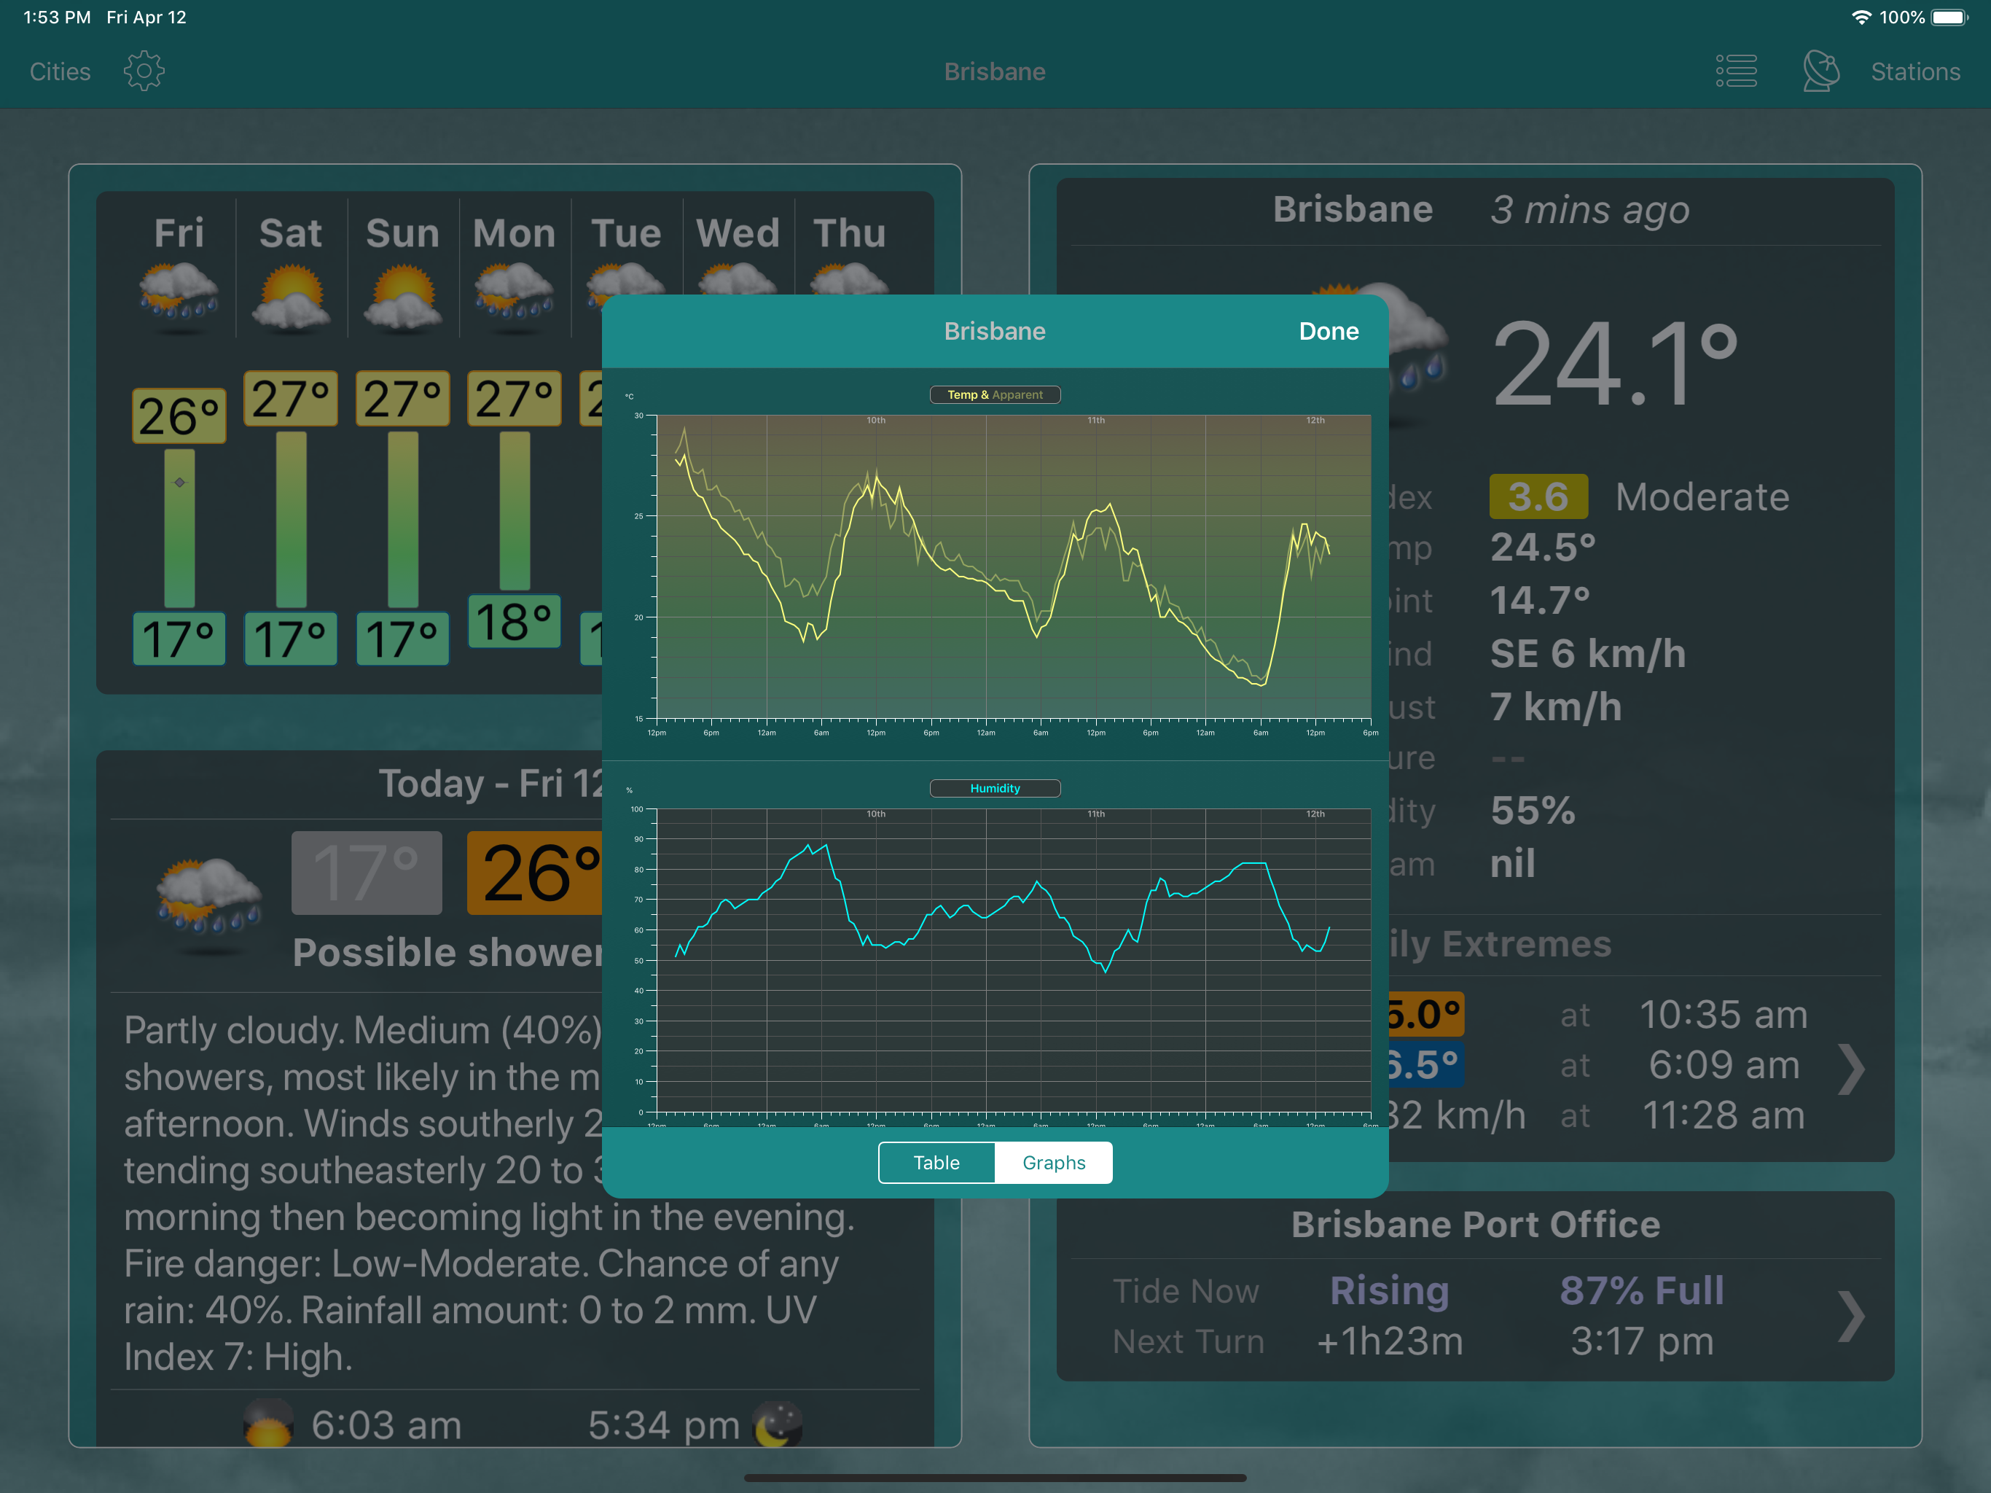Expand the Brisbane Port Office tide chevron
The width and height of the screenshot is (1991, 1493).
tap(1850, 1316)
